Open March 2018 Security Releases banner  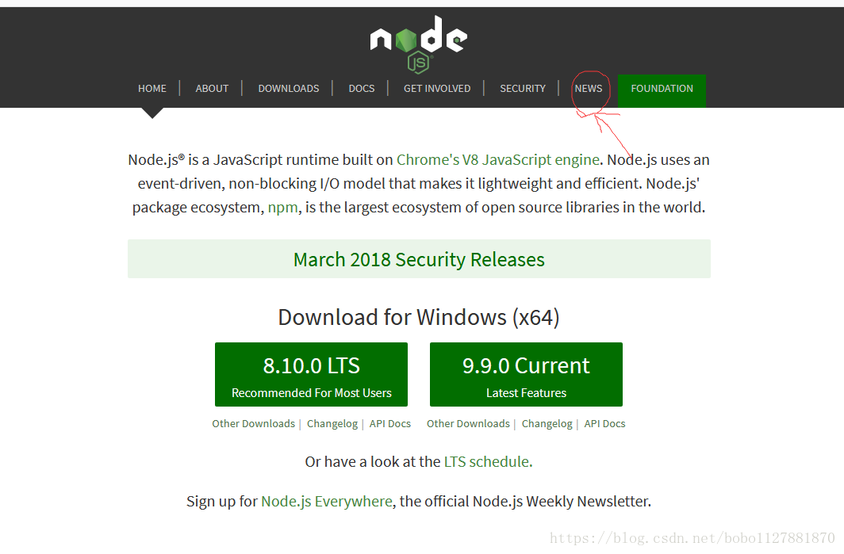[419, 259]
